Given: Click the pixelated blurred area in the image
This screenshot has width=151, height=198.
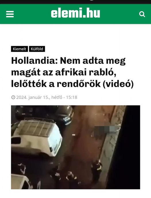Looking at the screenshot, I should click(106, 131).
